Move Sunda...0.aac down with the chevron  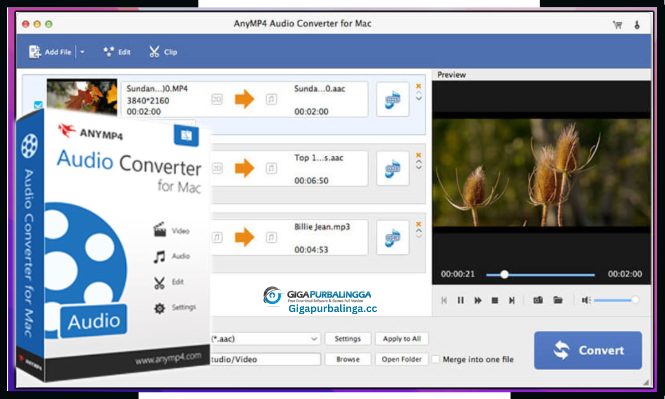click(419, 99)
